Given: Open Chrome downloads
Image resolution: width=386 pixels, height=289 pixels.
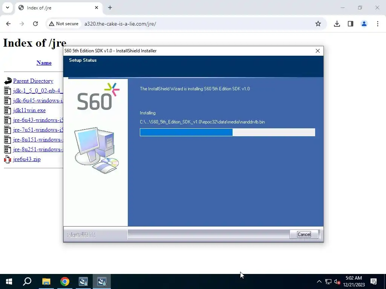Looking at the screenshot, I should pos(337,24).
